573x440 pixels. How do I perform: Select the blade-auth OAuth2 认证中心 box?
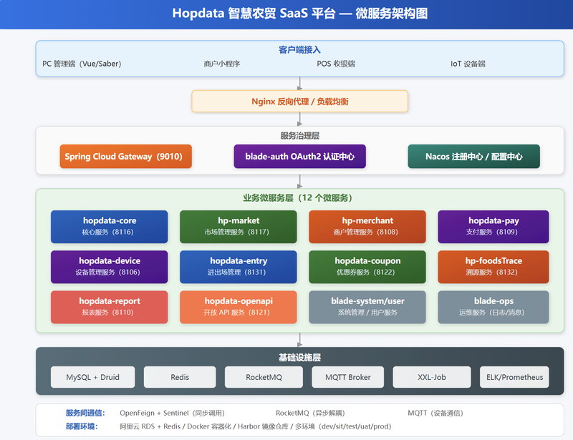point(299,156)
